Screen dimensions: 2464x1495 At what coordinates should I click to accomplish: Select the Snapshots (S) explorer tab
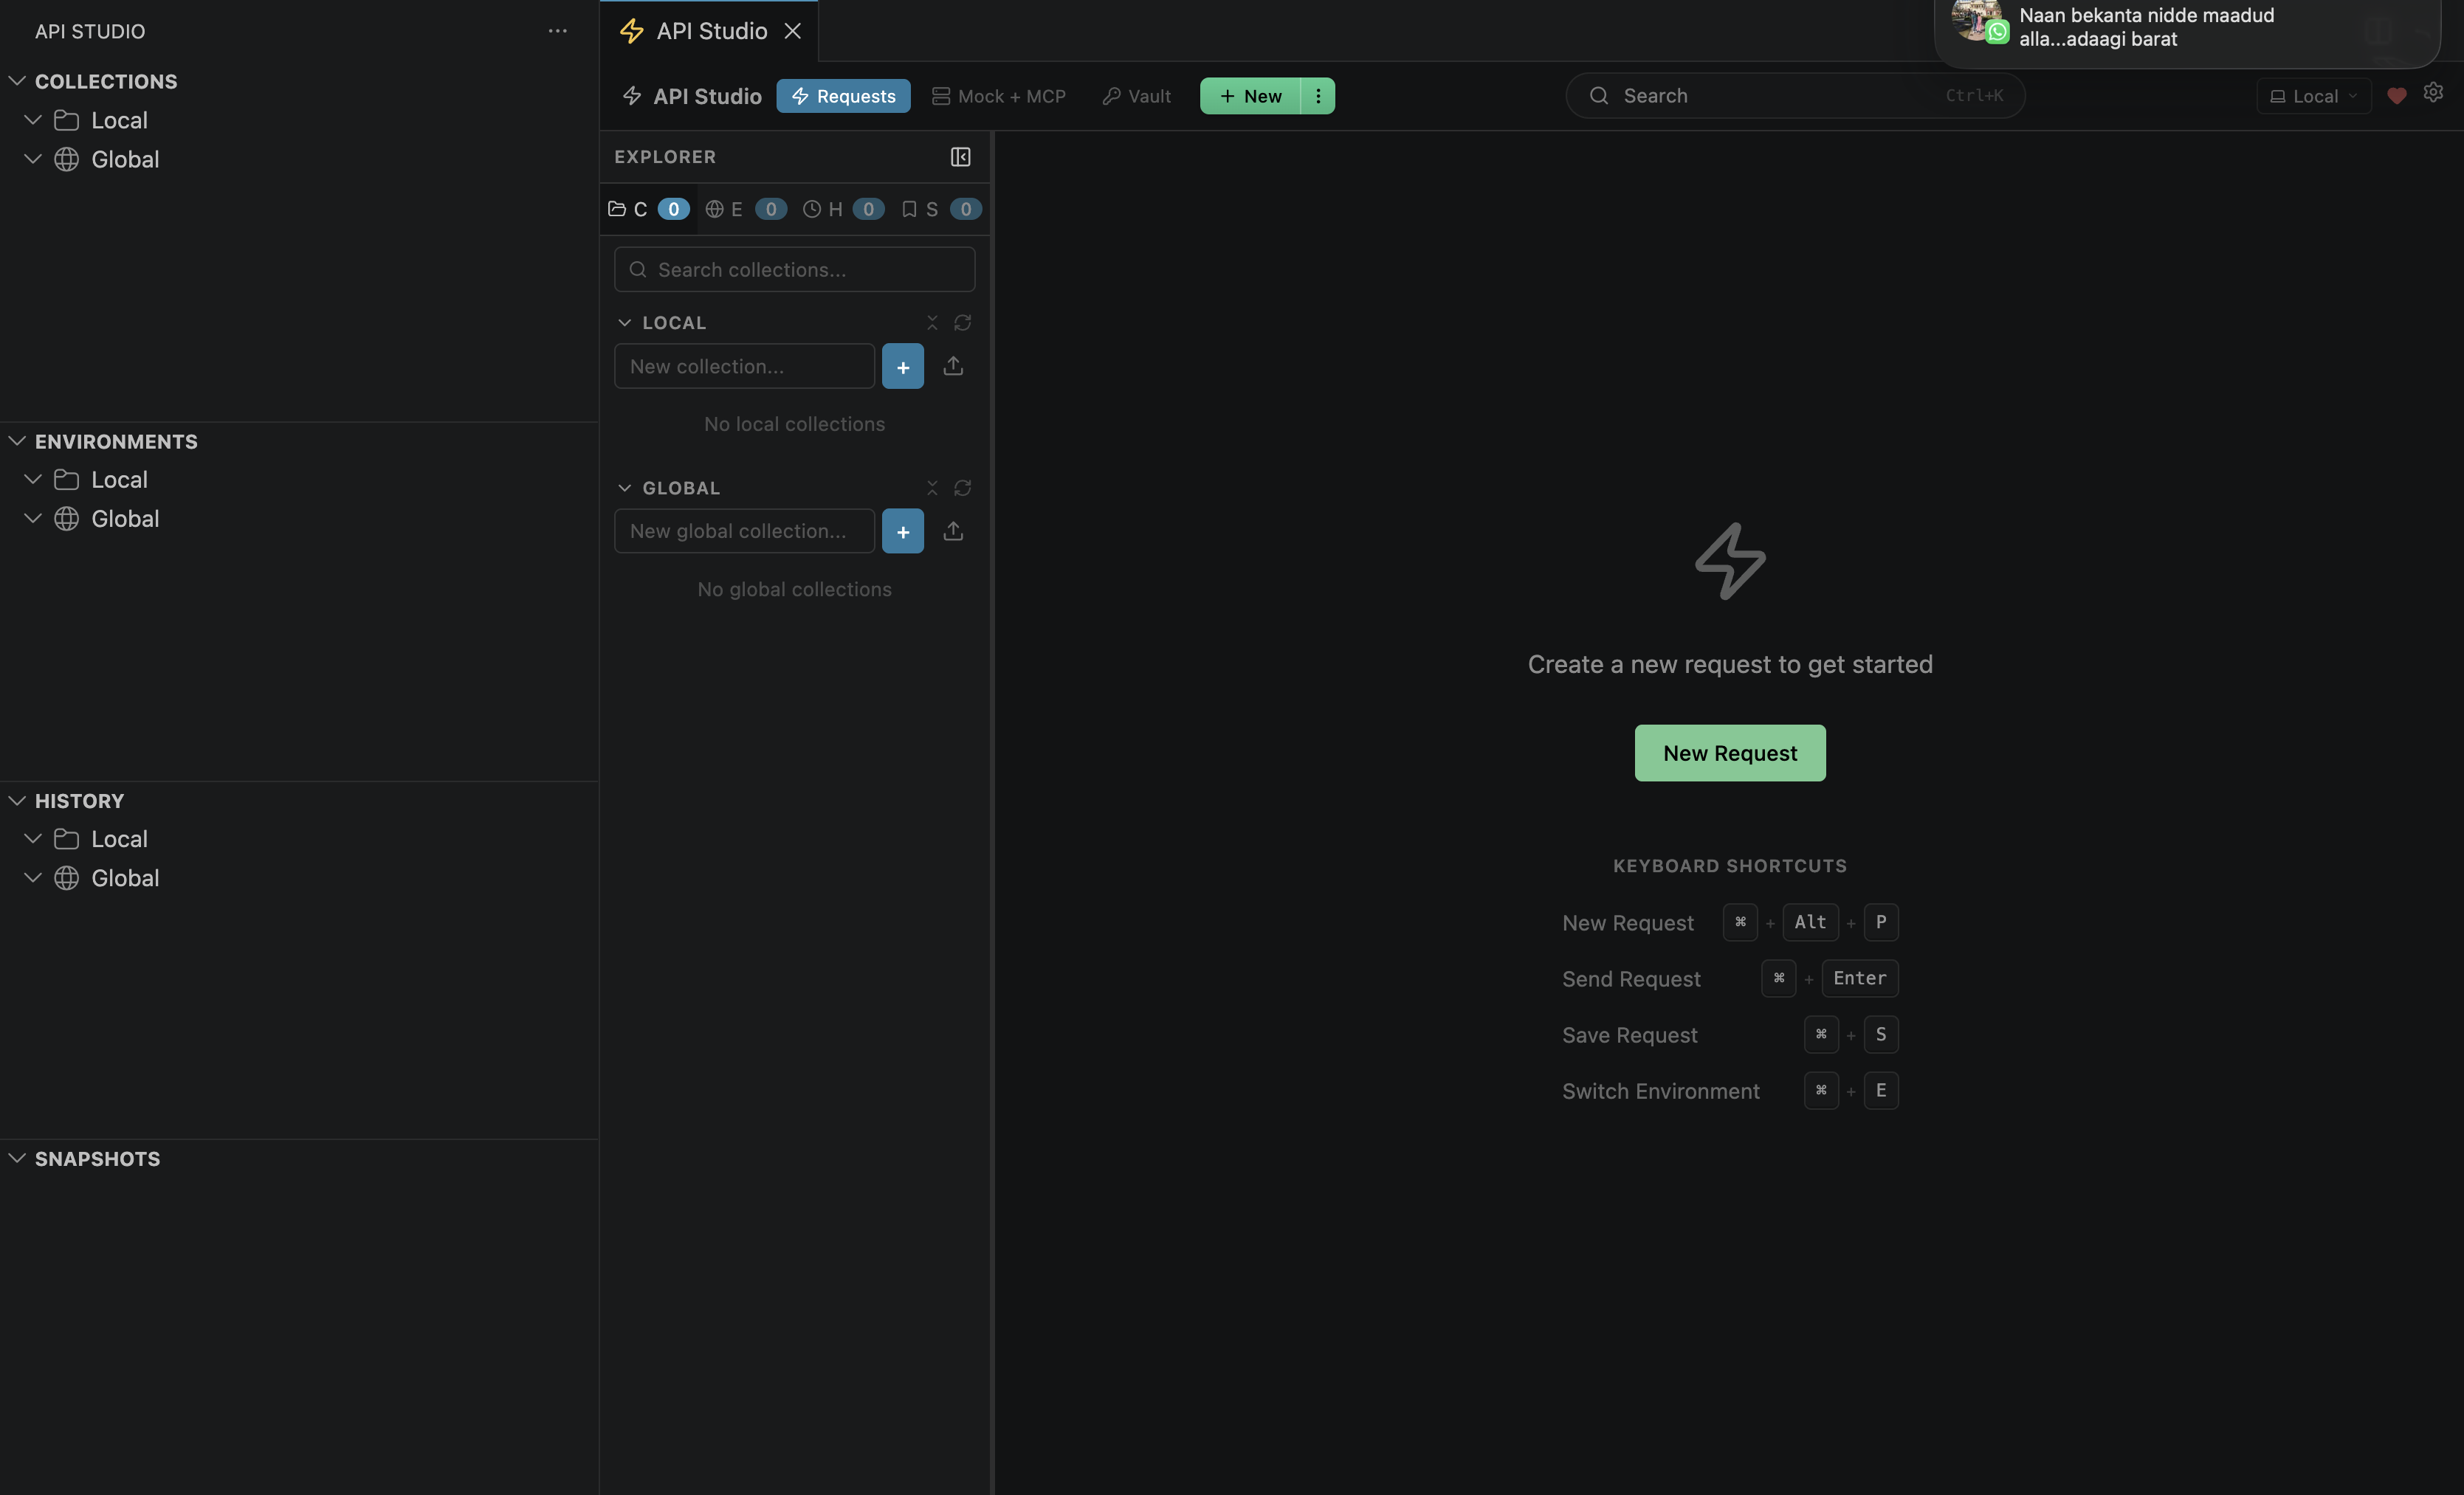(x=940, y=209)
